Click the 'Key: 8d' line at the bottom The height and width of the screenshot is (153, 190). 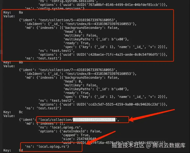(x=13, y=150)
